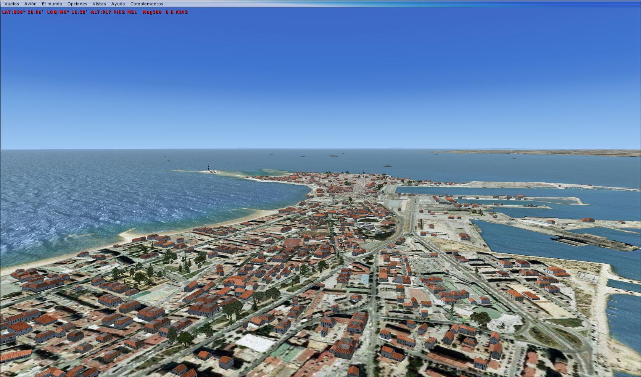Open the Avión menu
Screen dimensions: 641x377
click(x=31, y=4)
